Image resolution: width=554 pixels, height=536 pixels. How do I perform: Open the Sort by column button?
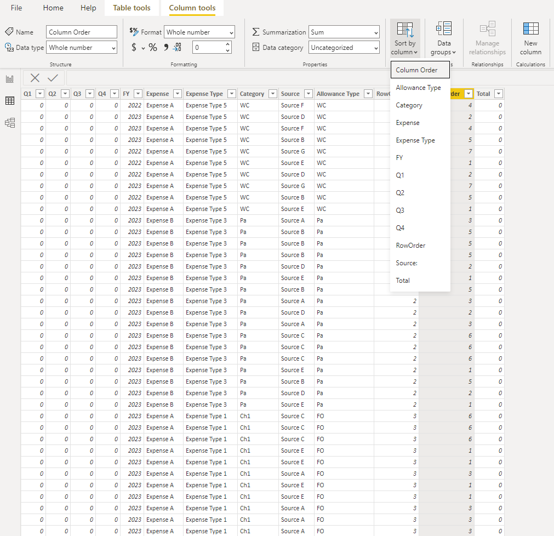pos(405,38)
